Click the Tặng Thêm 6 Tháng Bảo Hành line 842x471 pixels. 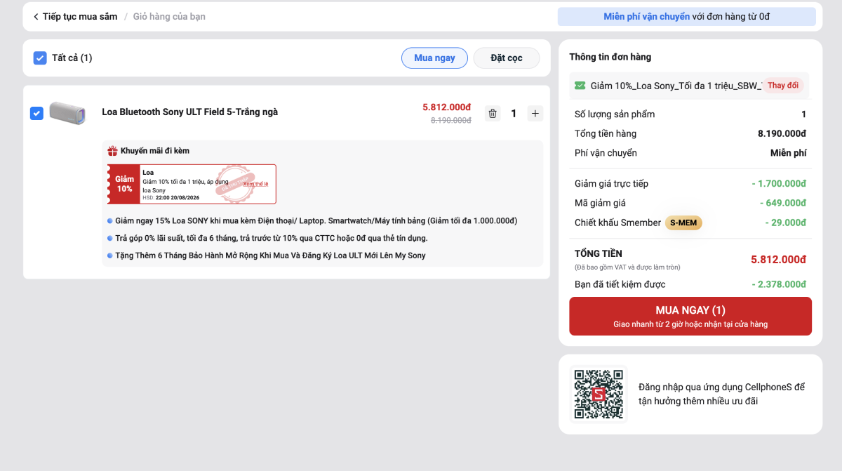(x=270, y=256)
